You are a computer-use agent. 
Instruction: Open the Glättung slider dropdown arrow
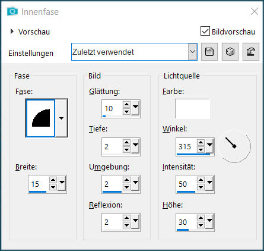(135, 108)
